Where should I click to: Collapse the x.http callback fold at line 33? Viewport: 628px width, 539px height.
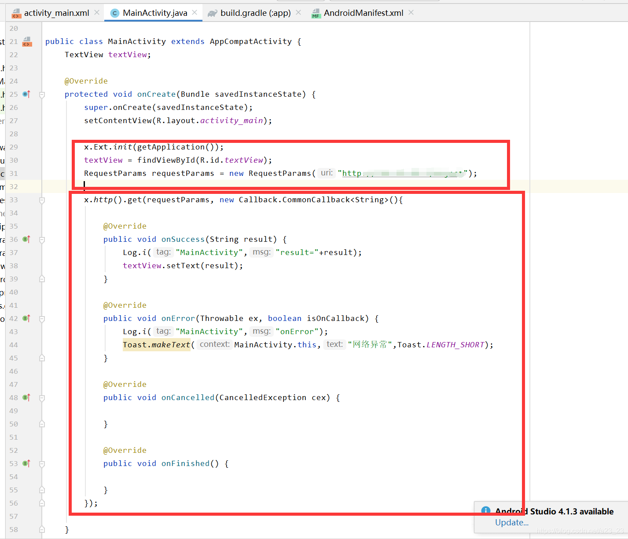click(x=42, y=200)
